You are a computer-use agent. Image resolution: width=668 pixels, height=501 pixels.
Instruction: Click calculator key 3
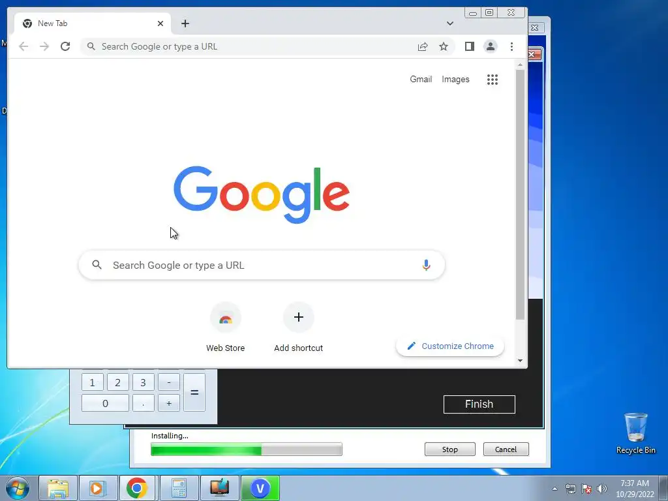[x=143, y=382]
